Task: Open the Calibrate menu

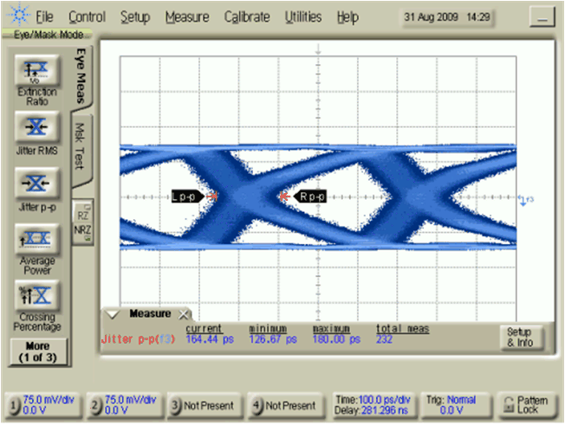Action: pos(247,17)
